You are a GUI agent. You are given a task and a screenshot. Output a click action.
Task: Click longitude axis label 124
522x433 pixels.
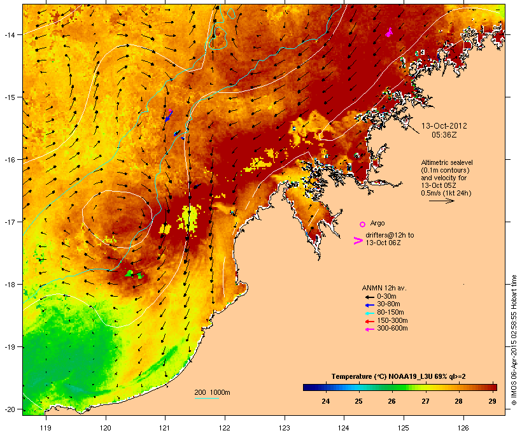tap(344, 428)
